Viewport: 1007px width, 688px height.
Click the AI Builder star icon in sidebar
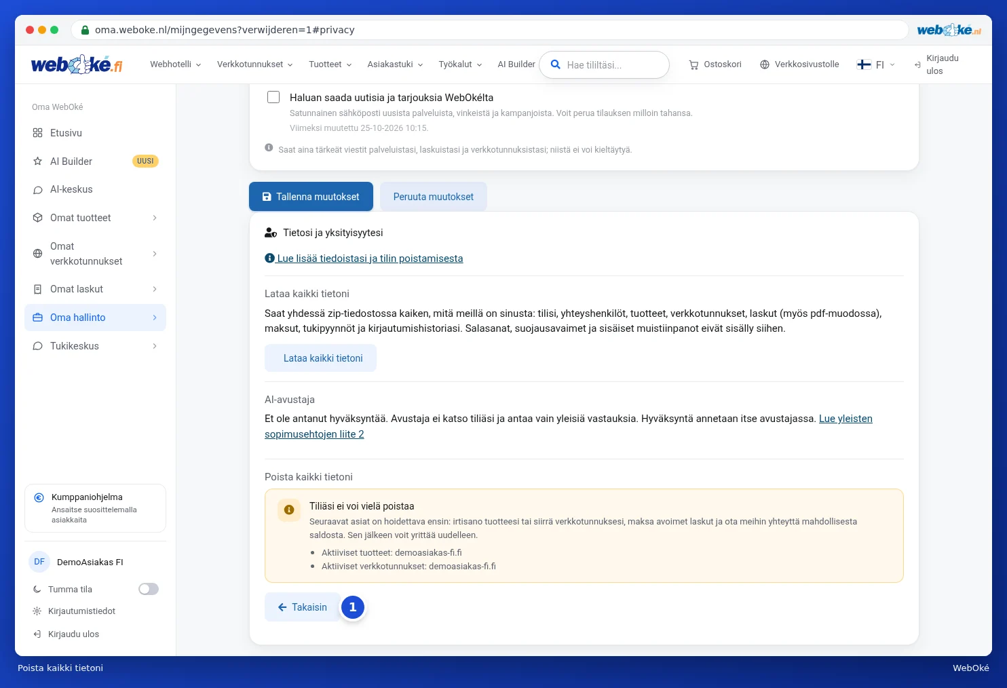click(x=38, y=161)
